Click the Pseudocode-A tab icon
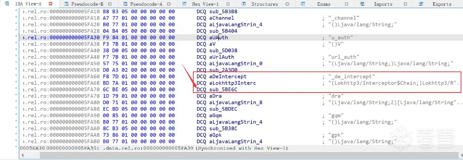Viewport: 463px width, 160px height. (126, 4)
